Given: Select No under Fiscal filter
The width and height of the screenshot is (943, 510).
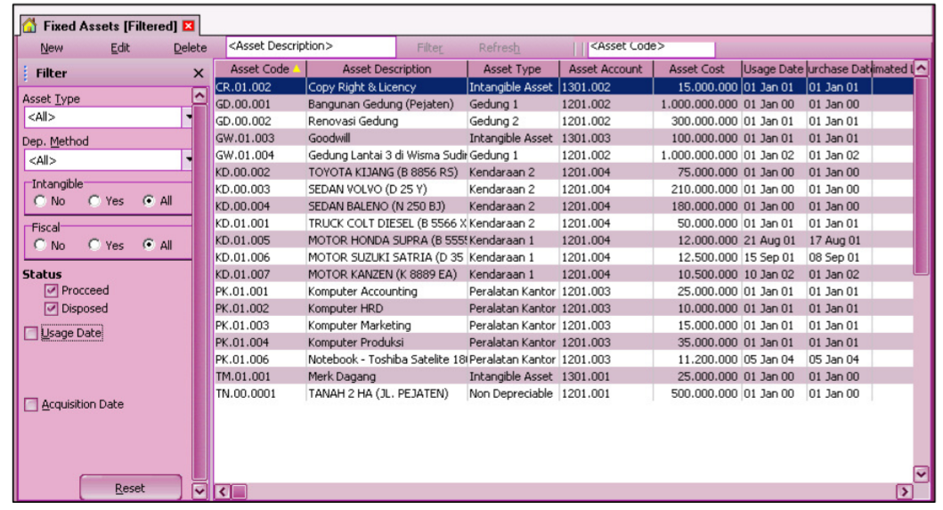Looking at the screenshot, I should [x=39, y=246].
